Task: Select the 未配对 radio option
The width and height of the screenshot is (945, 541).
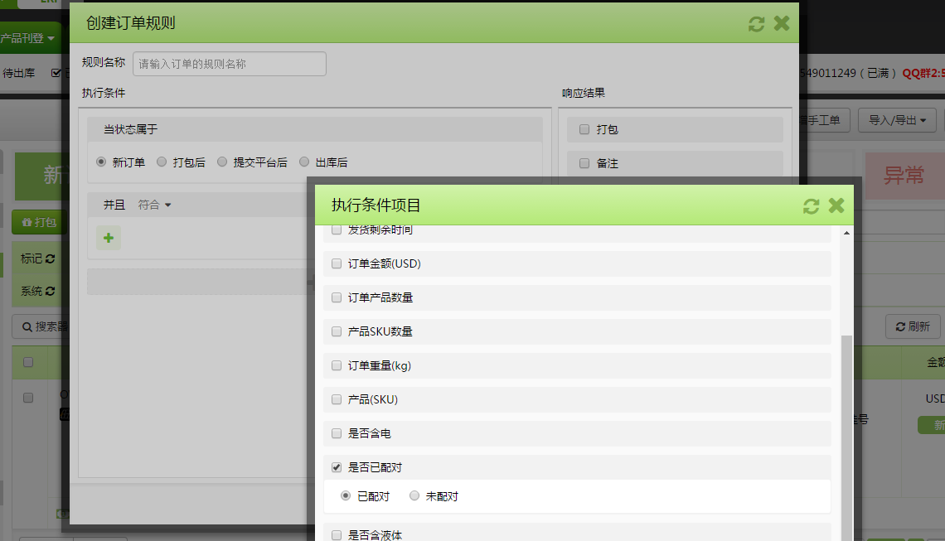Action: coord(414,495)
